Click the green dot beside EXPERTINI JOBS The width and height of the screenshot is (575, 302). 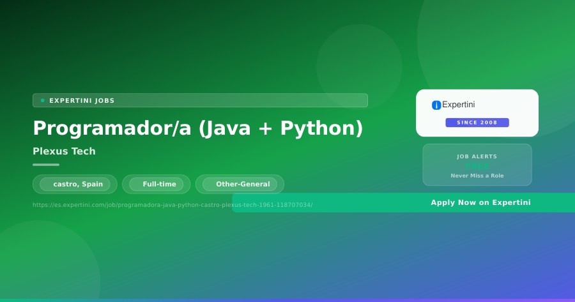pos(43,100)
